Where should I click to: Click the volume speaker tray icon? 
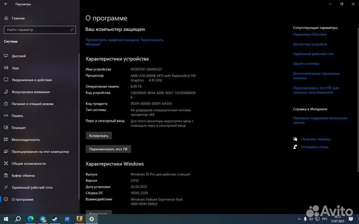point(311,219)
